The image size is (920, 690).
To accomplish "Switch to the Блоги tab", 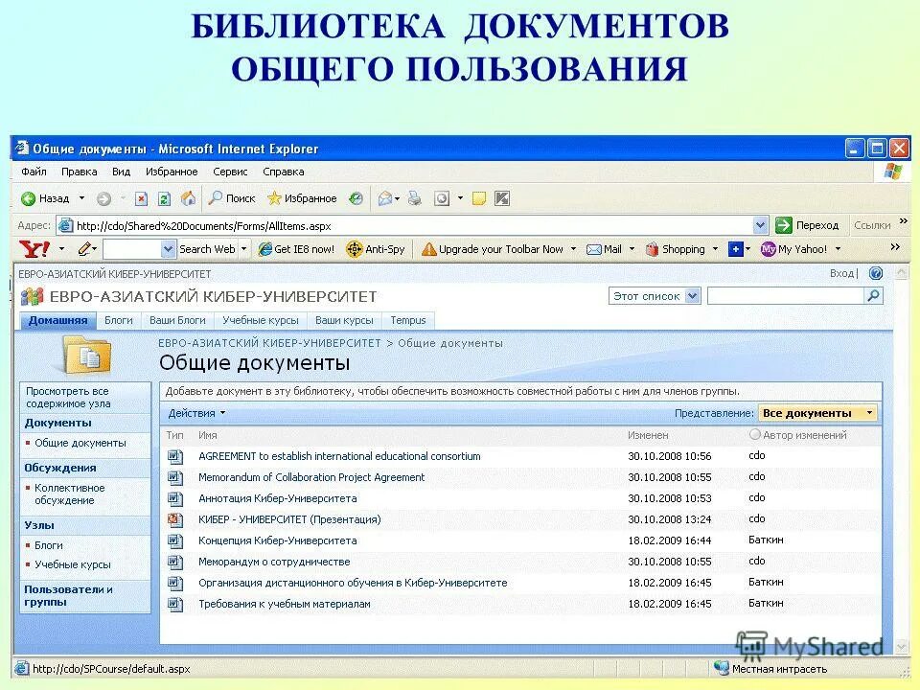I will pyautogui.click(x=119, y=320).
